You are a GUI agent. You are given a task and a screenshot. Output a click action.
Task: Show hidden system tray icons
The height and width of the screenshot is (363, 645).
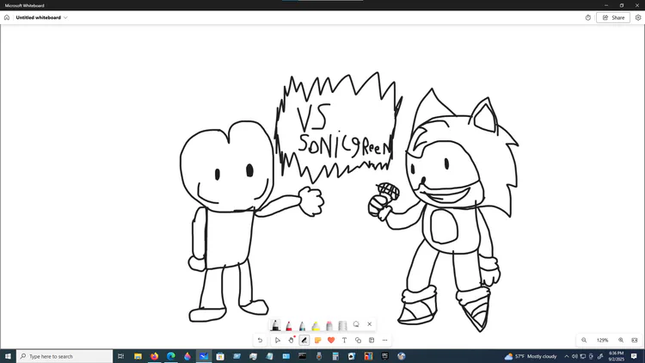coord(567,356)
